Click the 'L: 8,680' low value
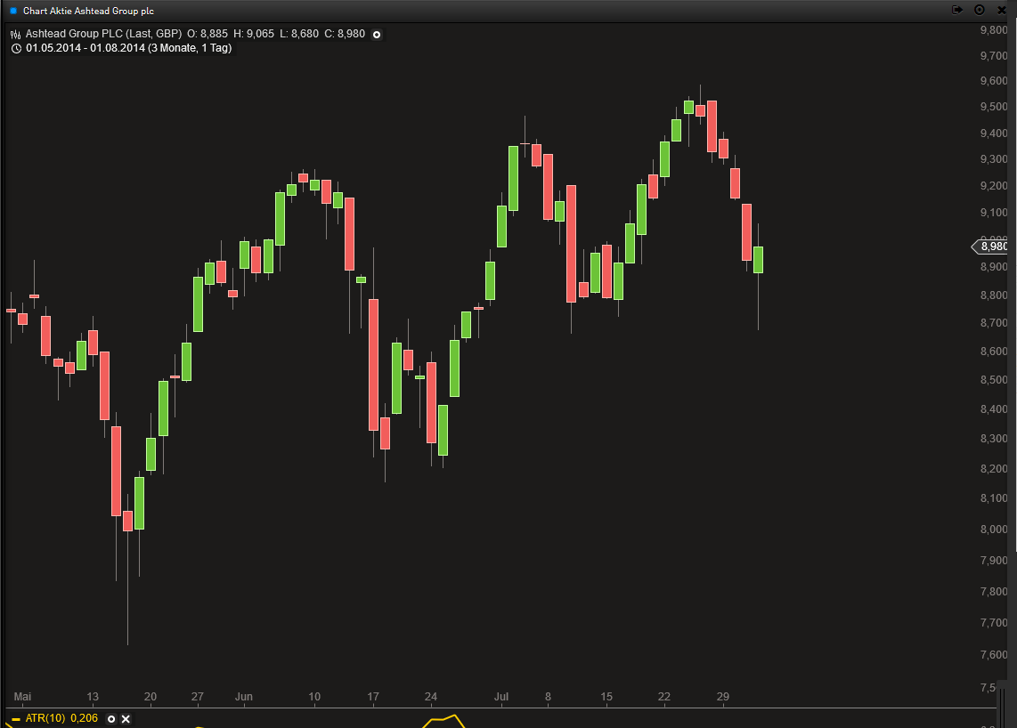1017x728 pixels. [299, 34]
